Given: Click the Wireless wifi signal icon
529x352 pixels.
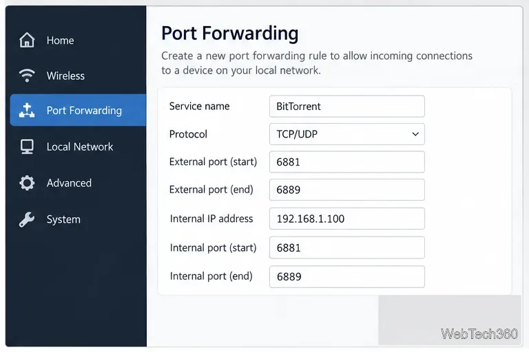Looking at the screenshot, I should click(27, 76).
